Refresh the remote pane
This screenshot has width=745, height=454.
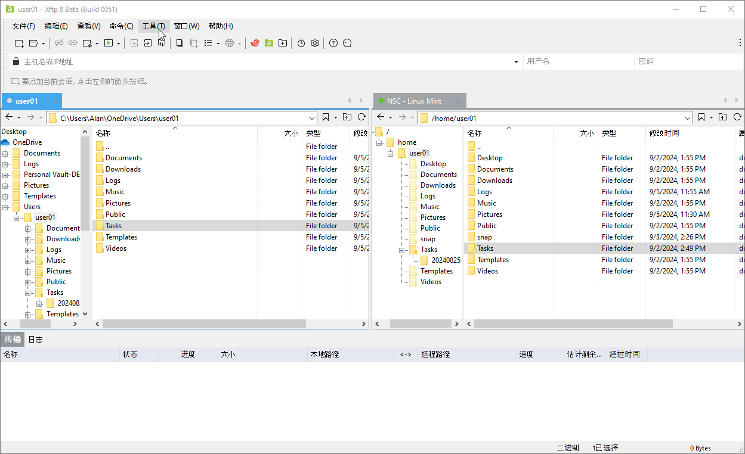pos(737,117)
